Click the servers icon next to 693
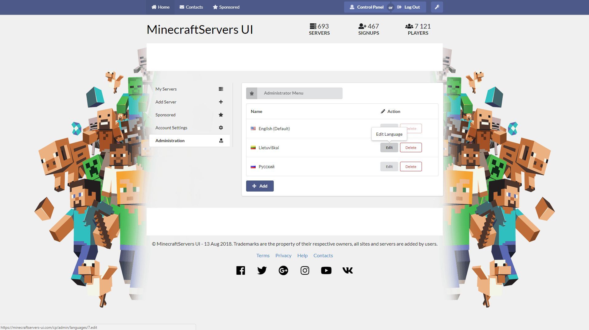Image resolution: width=589 pixels, height=330 pixels. 313,26
